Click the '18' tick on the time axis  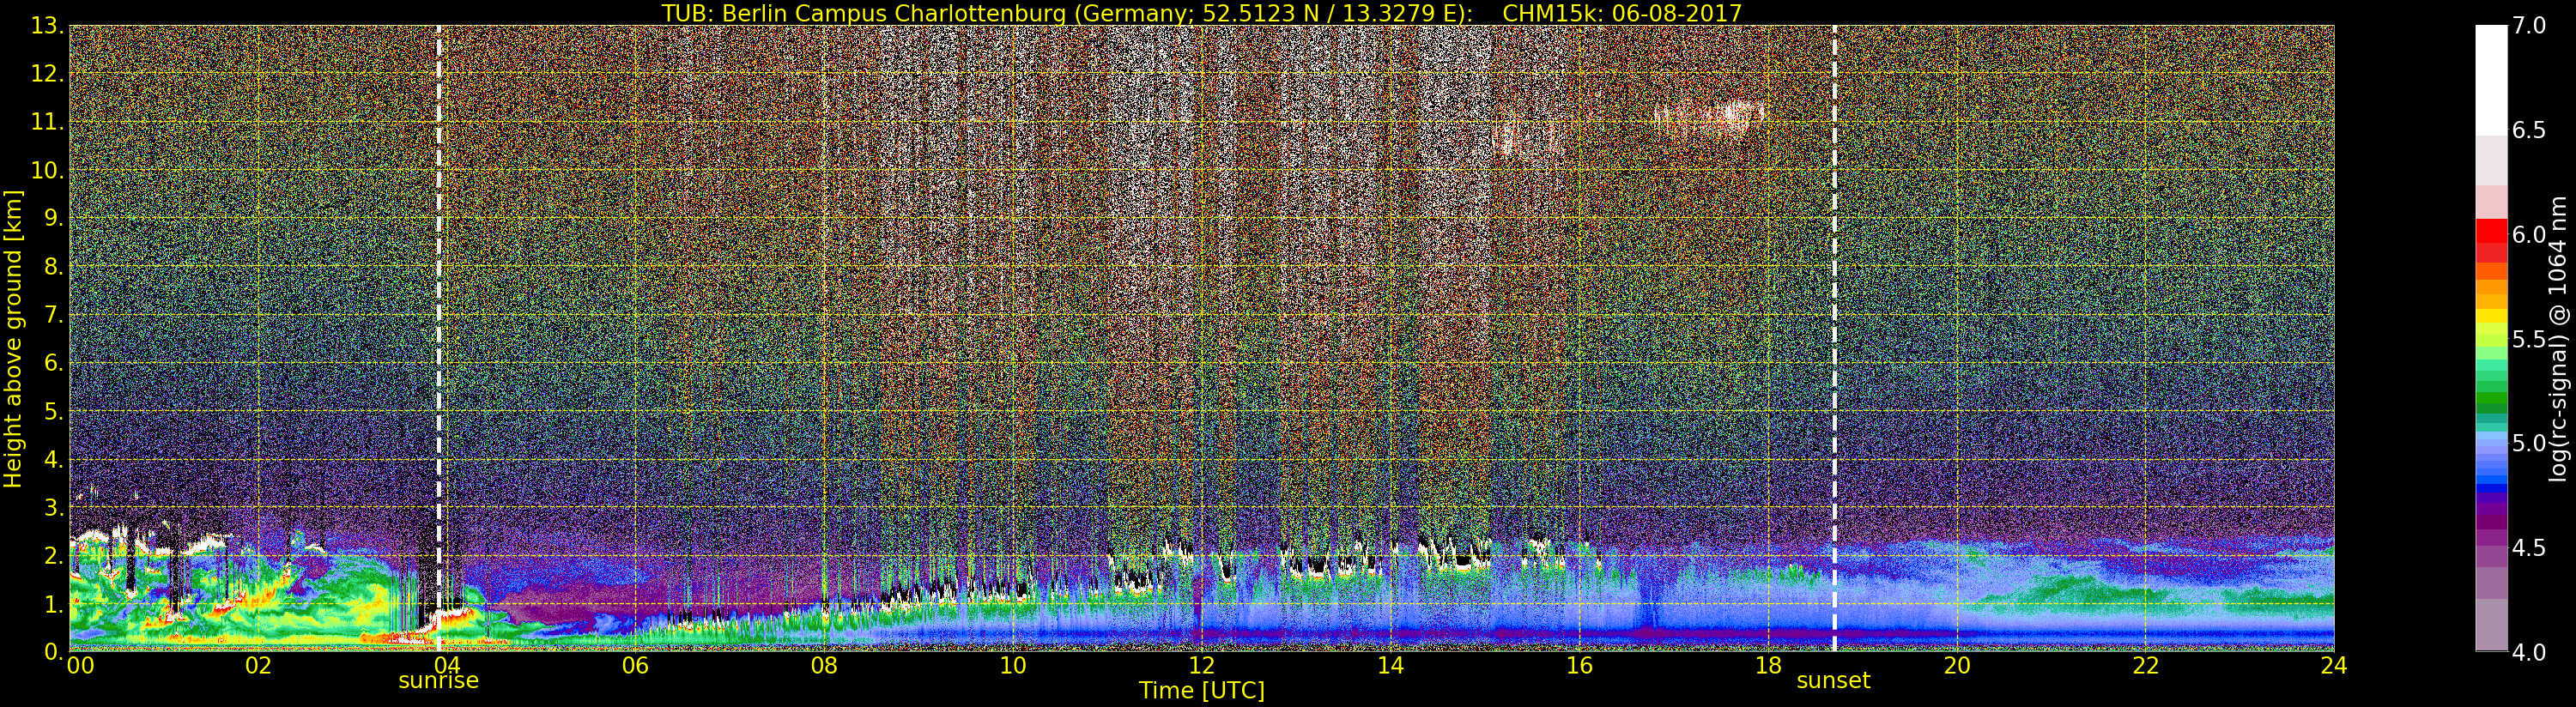point(1768,665)
